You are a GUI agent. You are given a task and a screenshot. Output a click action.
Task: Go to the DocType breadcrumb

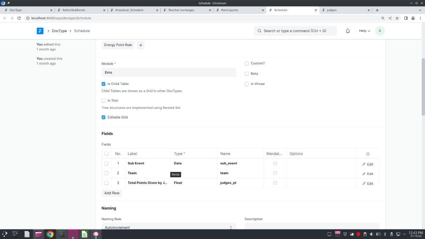(x=59, y=31)
